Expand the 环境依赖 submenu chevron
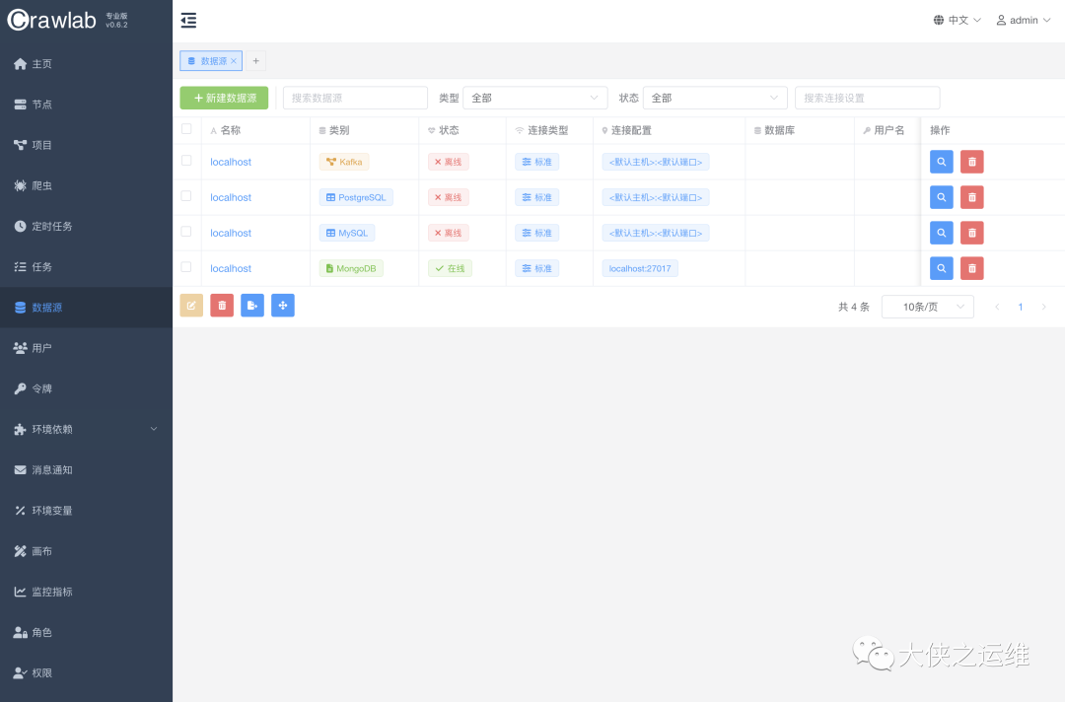The width and height of the screenshot is (1065, 702). coord(154,429)
